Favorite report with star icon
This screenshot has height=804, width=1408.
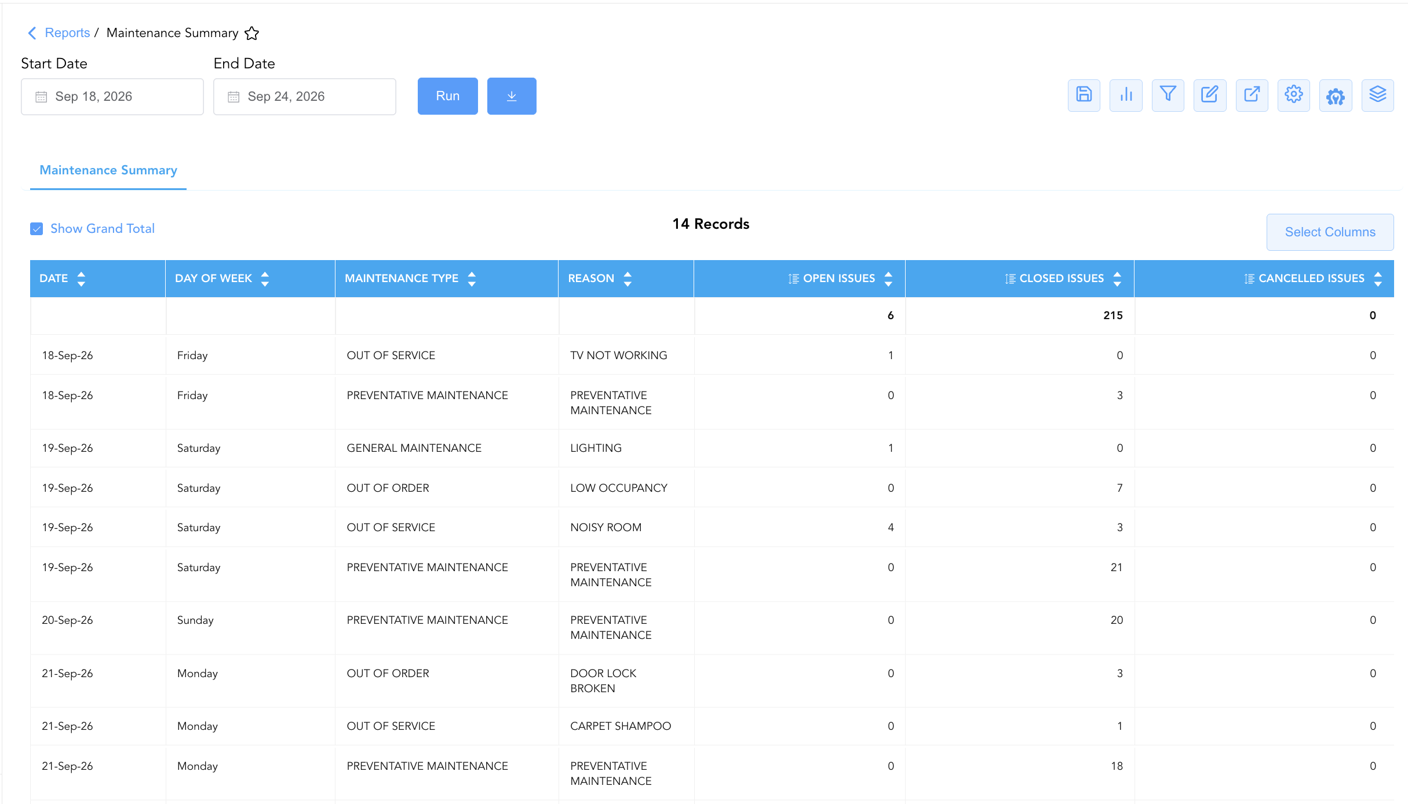coord(251,33)
